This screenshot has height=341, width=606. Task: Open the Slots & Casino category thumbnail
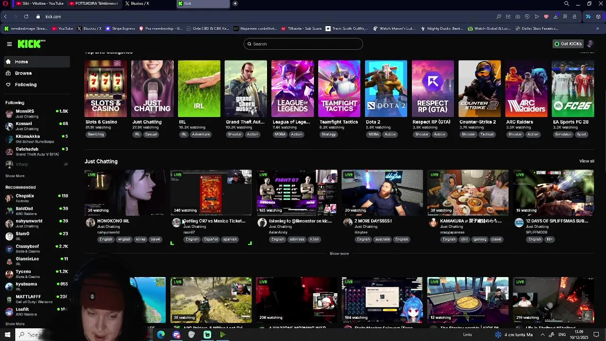[x=106, y=89]
